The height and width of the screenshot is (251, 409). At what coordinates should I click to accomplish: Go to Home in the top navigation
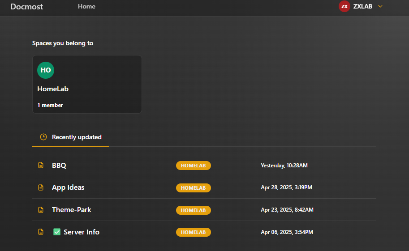click(x=86, y=7)
